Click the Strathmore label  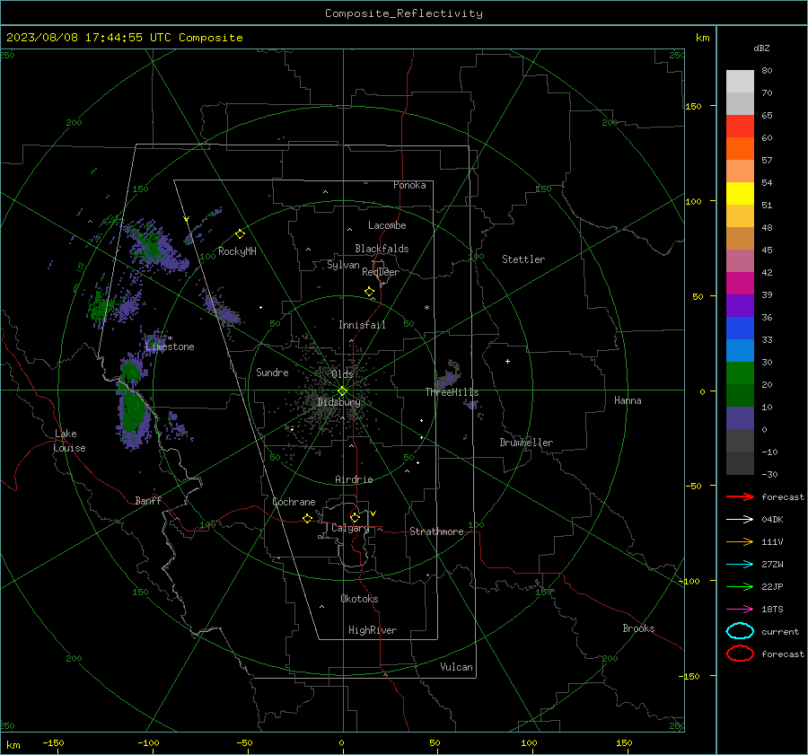click(x=436, y=531)
